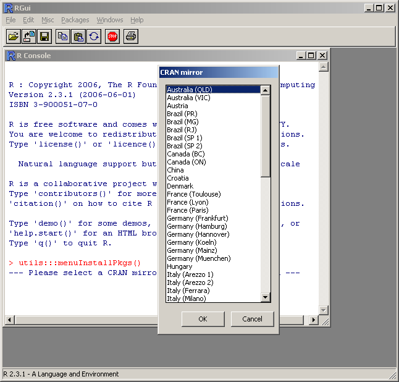399x382 pixels.
Task: Select France (Toulouse) mirror
Action: 213,194
